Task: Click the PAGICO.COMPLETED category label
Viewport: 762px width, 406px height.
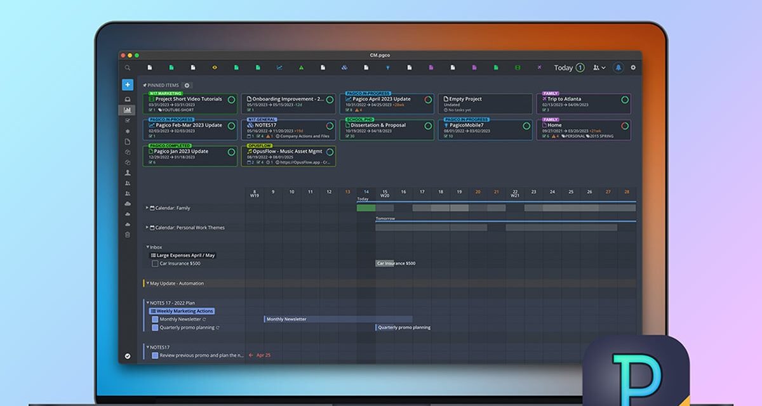Action: (170, 145)
